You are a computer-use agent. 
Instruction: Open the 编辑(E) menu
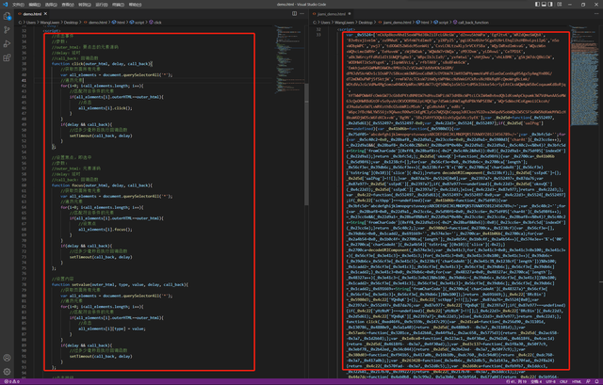(x=35, y=5)
